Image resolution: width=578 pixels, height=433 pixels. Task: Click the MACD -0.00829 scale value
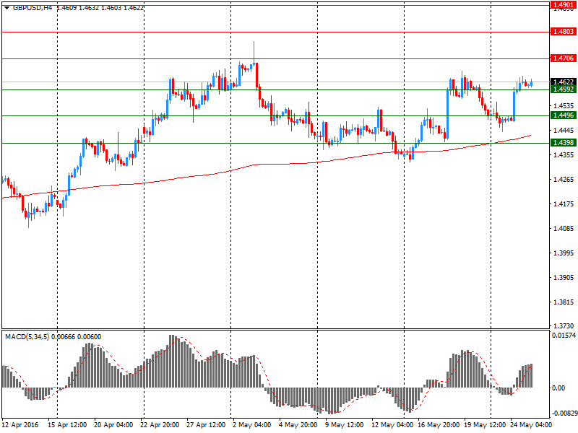coord(564,414)
